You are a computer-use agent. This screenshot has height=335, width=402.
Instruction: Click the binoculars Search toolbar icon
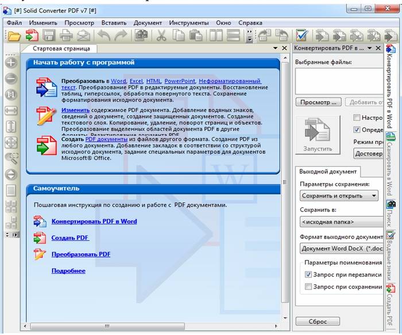(141, 35)
